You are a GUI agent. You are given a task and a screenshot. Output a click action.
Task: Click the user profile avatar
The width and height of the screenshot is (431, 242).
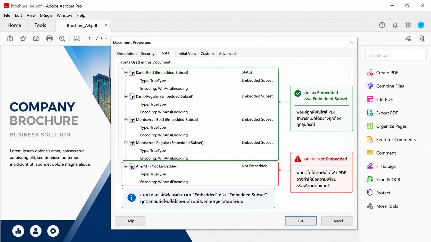(x=421, y=25)
